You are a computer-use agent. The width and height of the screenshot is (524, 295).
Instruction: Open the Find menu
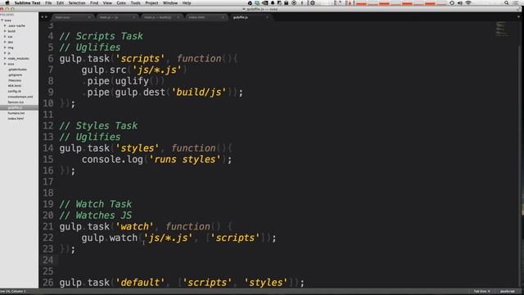[x=94, y=2]
